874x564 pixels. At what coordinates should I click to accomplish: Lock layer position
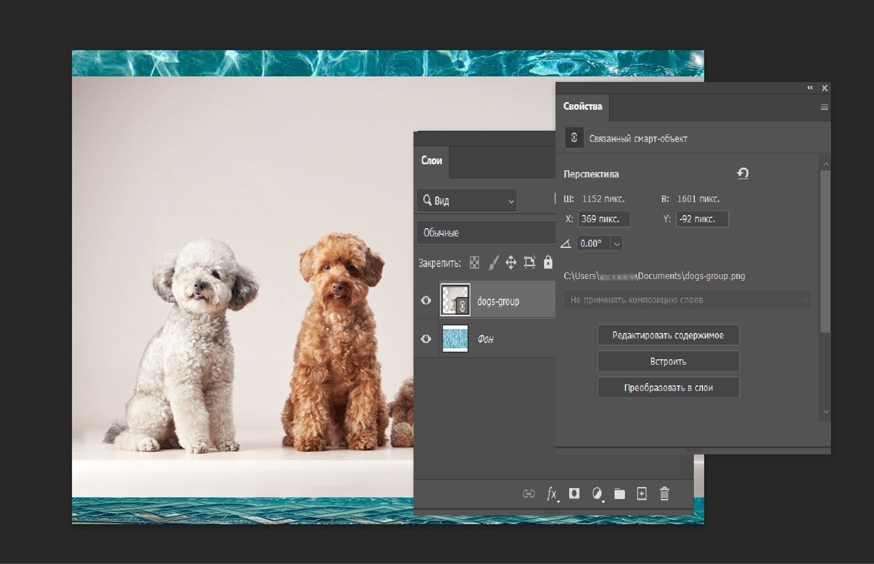(x=511, y=262)
